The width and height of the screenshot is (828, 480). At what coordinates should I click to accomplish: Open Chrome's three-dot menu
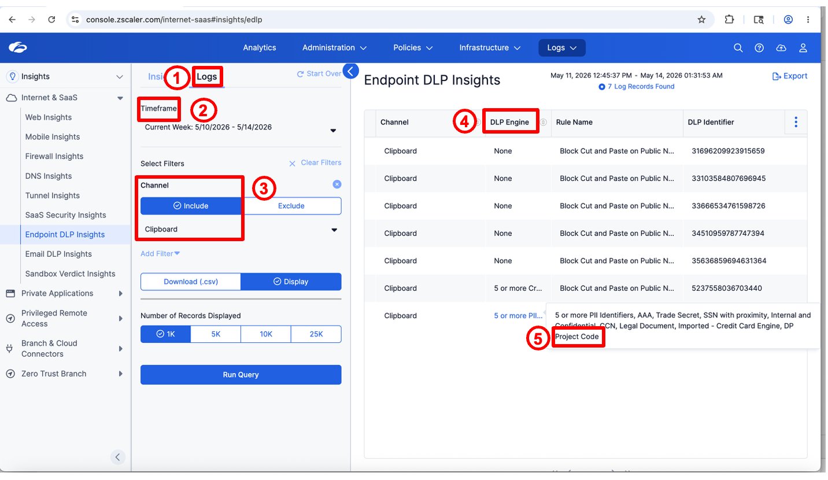pyautogui.click(x=807, y=19)
